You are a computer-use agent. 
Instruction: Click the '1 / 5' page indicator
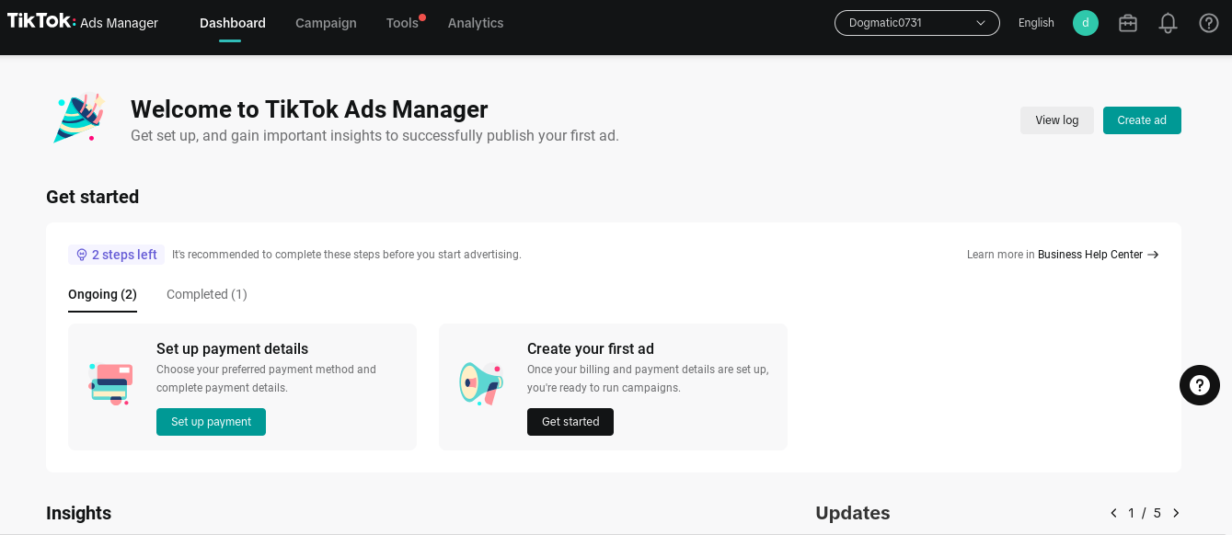tap(1145, 513)
